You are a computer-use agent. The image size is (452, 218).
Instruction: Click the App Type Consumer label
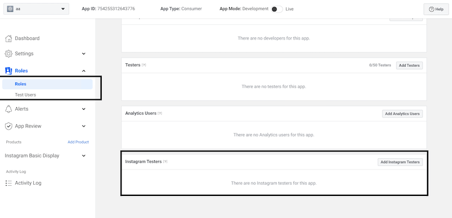pos(181,9)
